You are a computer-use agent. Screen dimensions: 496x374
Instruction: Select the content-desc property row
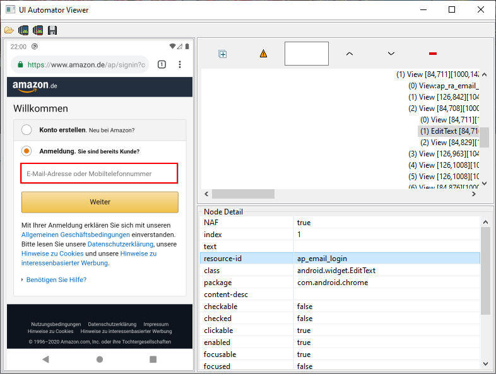tap(340, 295)
